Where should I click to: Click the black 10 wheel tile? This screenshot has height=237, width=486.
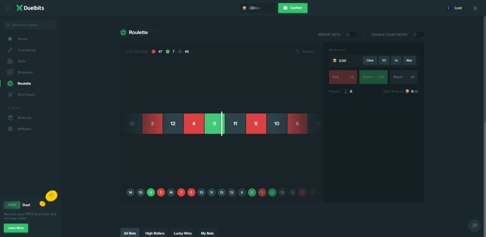277,123
